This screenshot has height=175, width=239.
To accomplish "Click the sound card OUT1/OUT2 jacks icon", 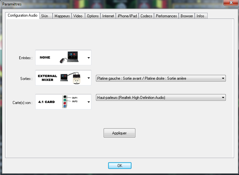I will pyautogui.click(x=70, y=101).
